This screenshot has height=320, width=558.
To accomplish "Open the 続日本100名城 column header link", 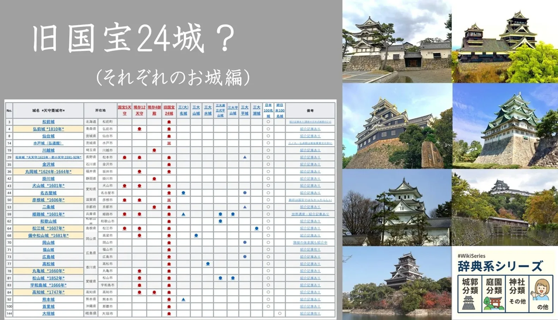I will [280, 110].
